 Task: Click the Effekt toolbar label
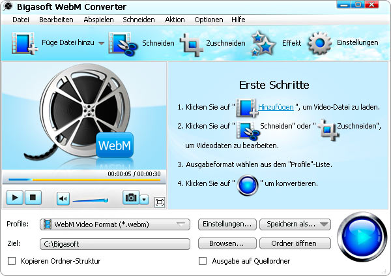pyautogui.click(x=291, y=43)
